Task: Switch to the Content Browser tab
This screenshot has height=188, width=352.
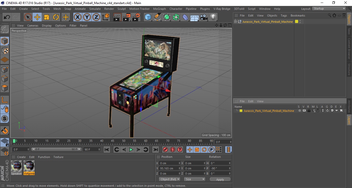Action: pyautogui.click(x=349, y=49)
